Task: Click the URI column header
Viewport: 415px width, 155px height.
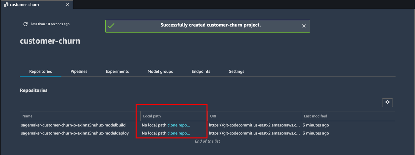Action: click(x=213, y=116)
